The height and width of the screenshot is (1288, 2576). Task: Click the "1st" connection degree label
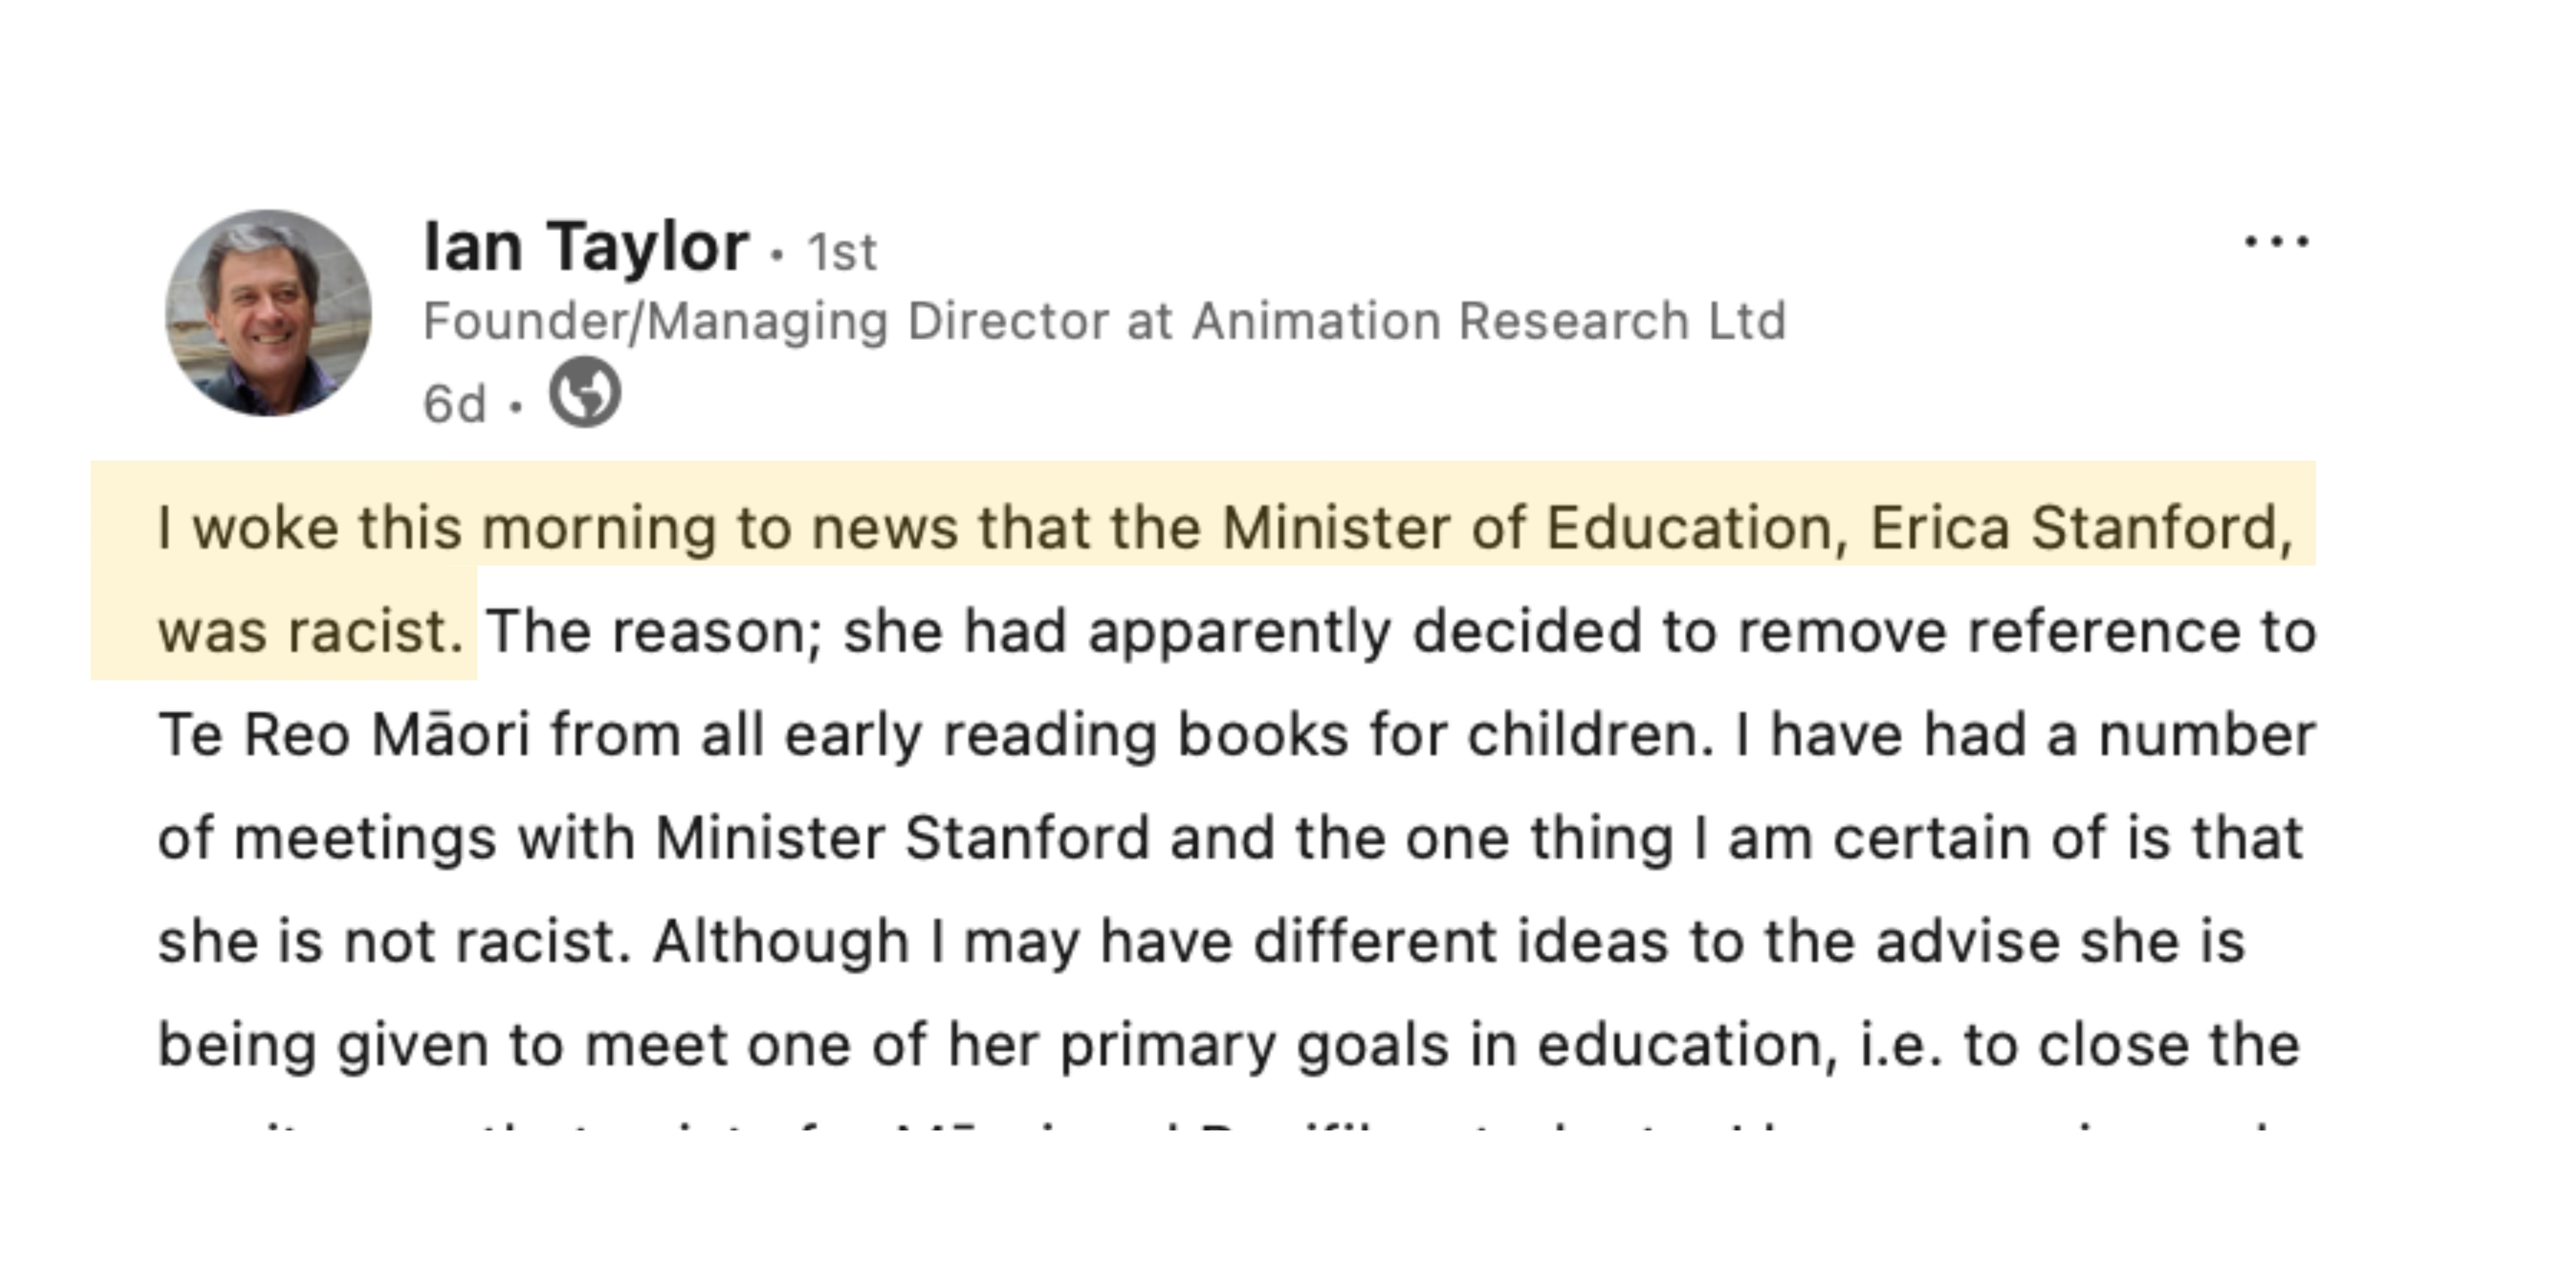click(x=842, y=252)
